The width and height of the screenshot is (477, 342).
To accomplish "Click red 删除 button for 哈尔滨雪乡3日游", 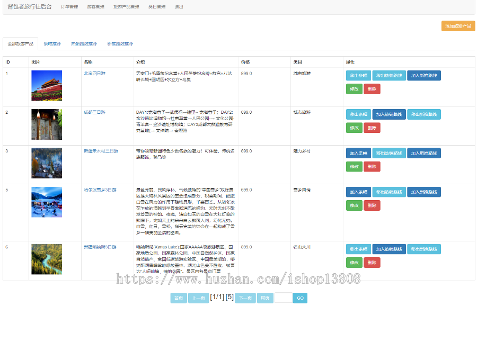I will pos(372,205).
